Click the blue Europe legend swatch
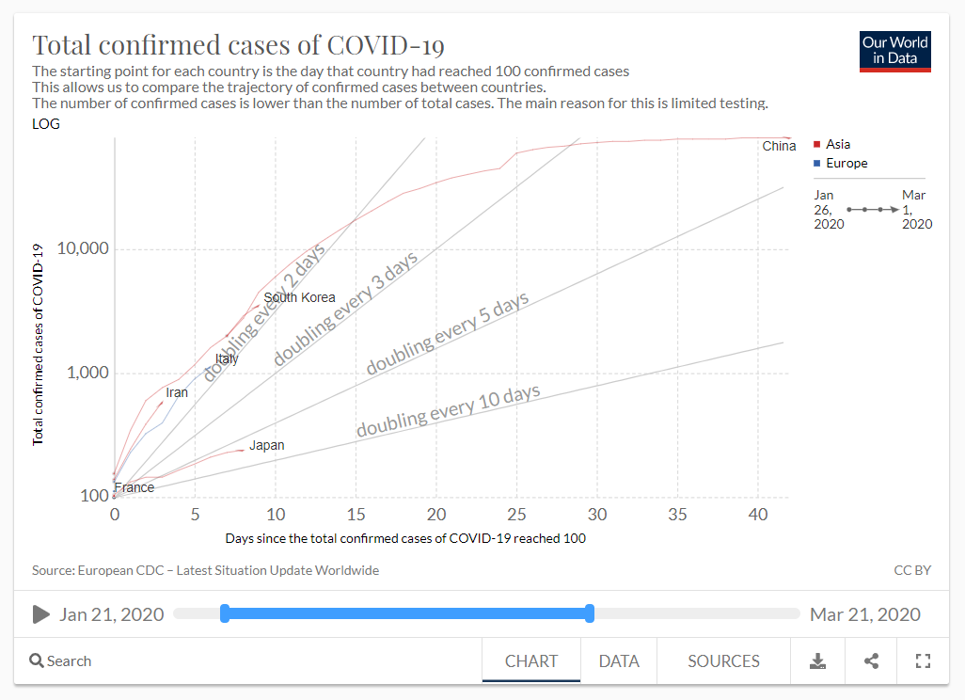The width and height of the screenshot is (965, 700). click(816, 164)
